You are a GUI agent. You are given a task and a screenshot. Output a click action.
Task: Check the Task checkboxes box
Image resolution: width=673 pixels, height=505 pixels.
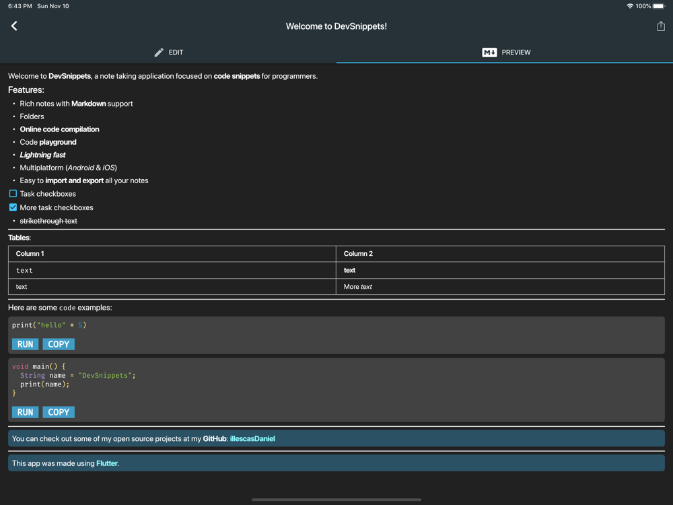pos(13,194)
